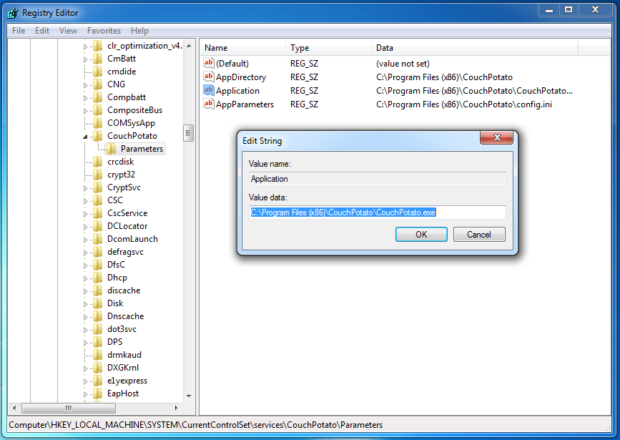This screenshot has height=440, width=620.
Task: Expand the CmBatt tree node
Action: click(85, 59)
